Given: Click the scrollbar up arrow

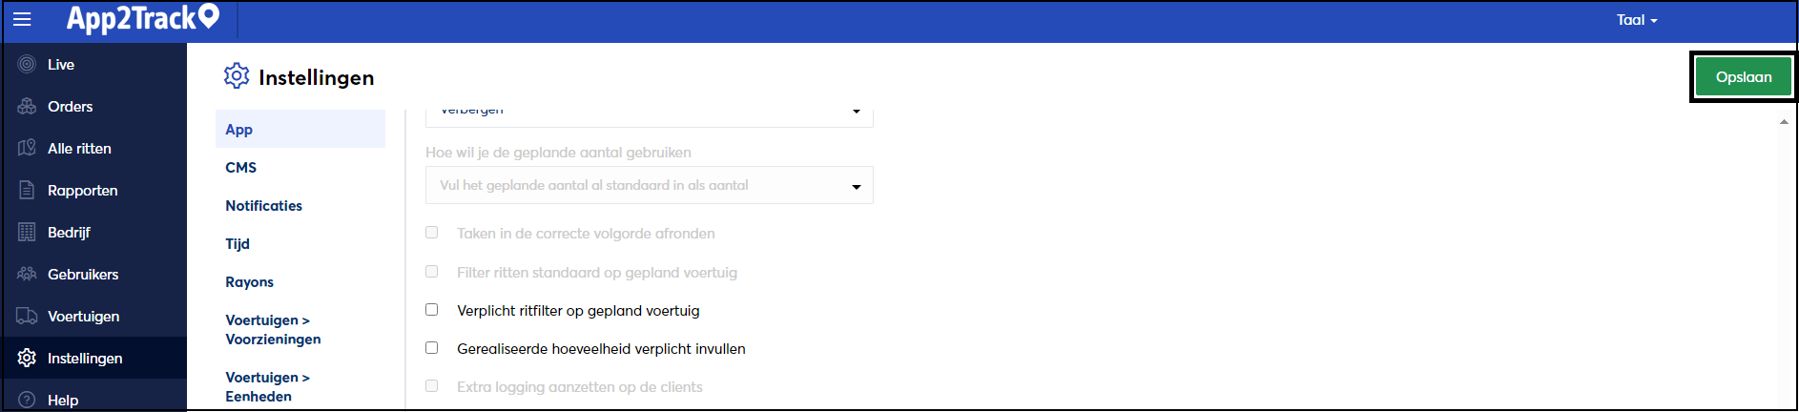Looking at the screenshot, I should tap(1784, 122).
